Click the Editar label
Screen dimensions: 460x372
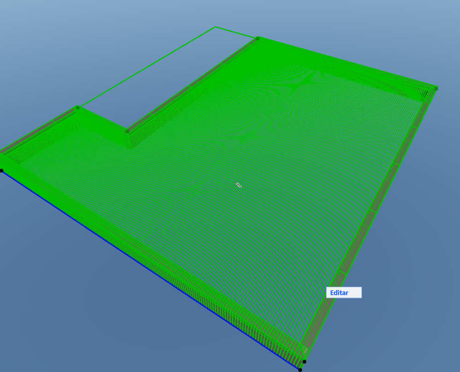[x=339, y=292]
